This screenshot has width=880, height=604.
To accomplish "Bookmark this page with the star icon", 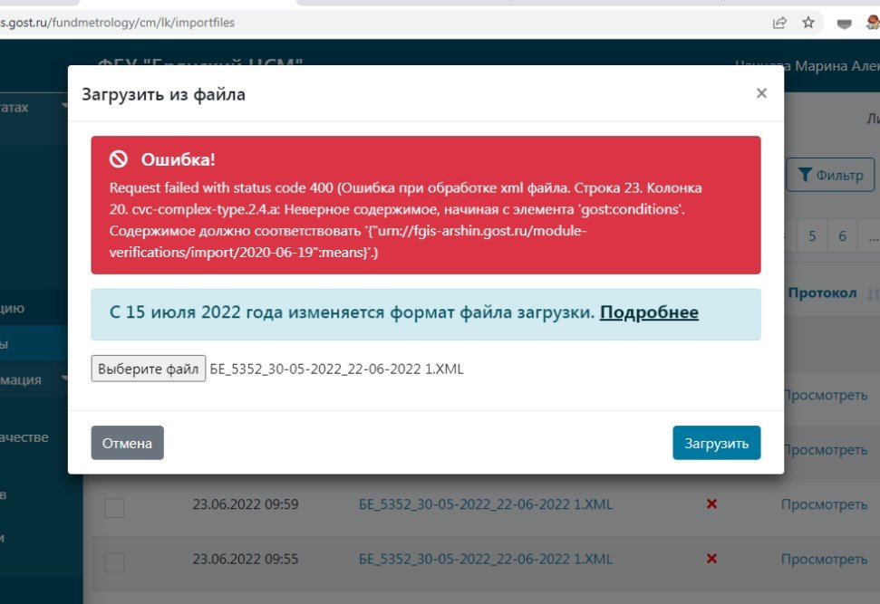I will pyautogui.click(x=808, y=23).
